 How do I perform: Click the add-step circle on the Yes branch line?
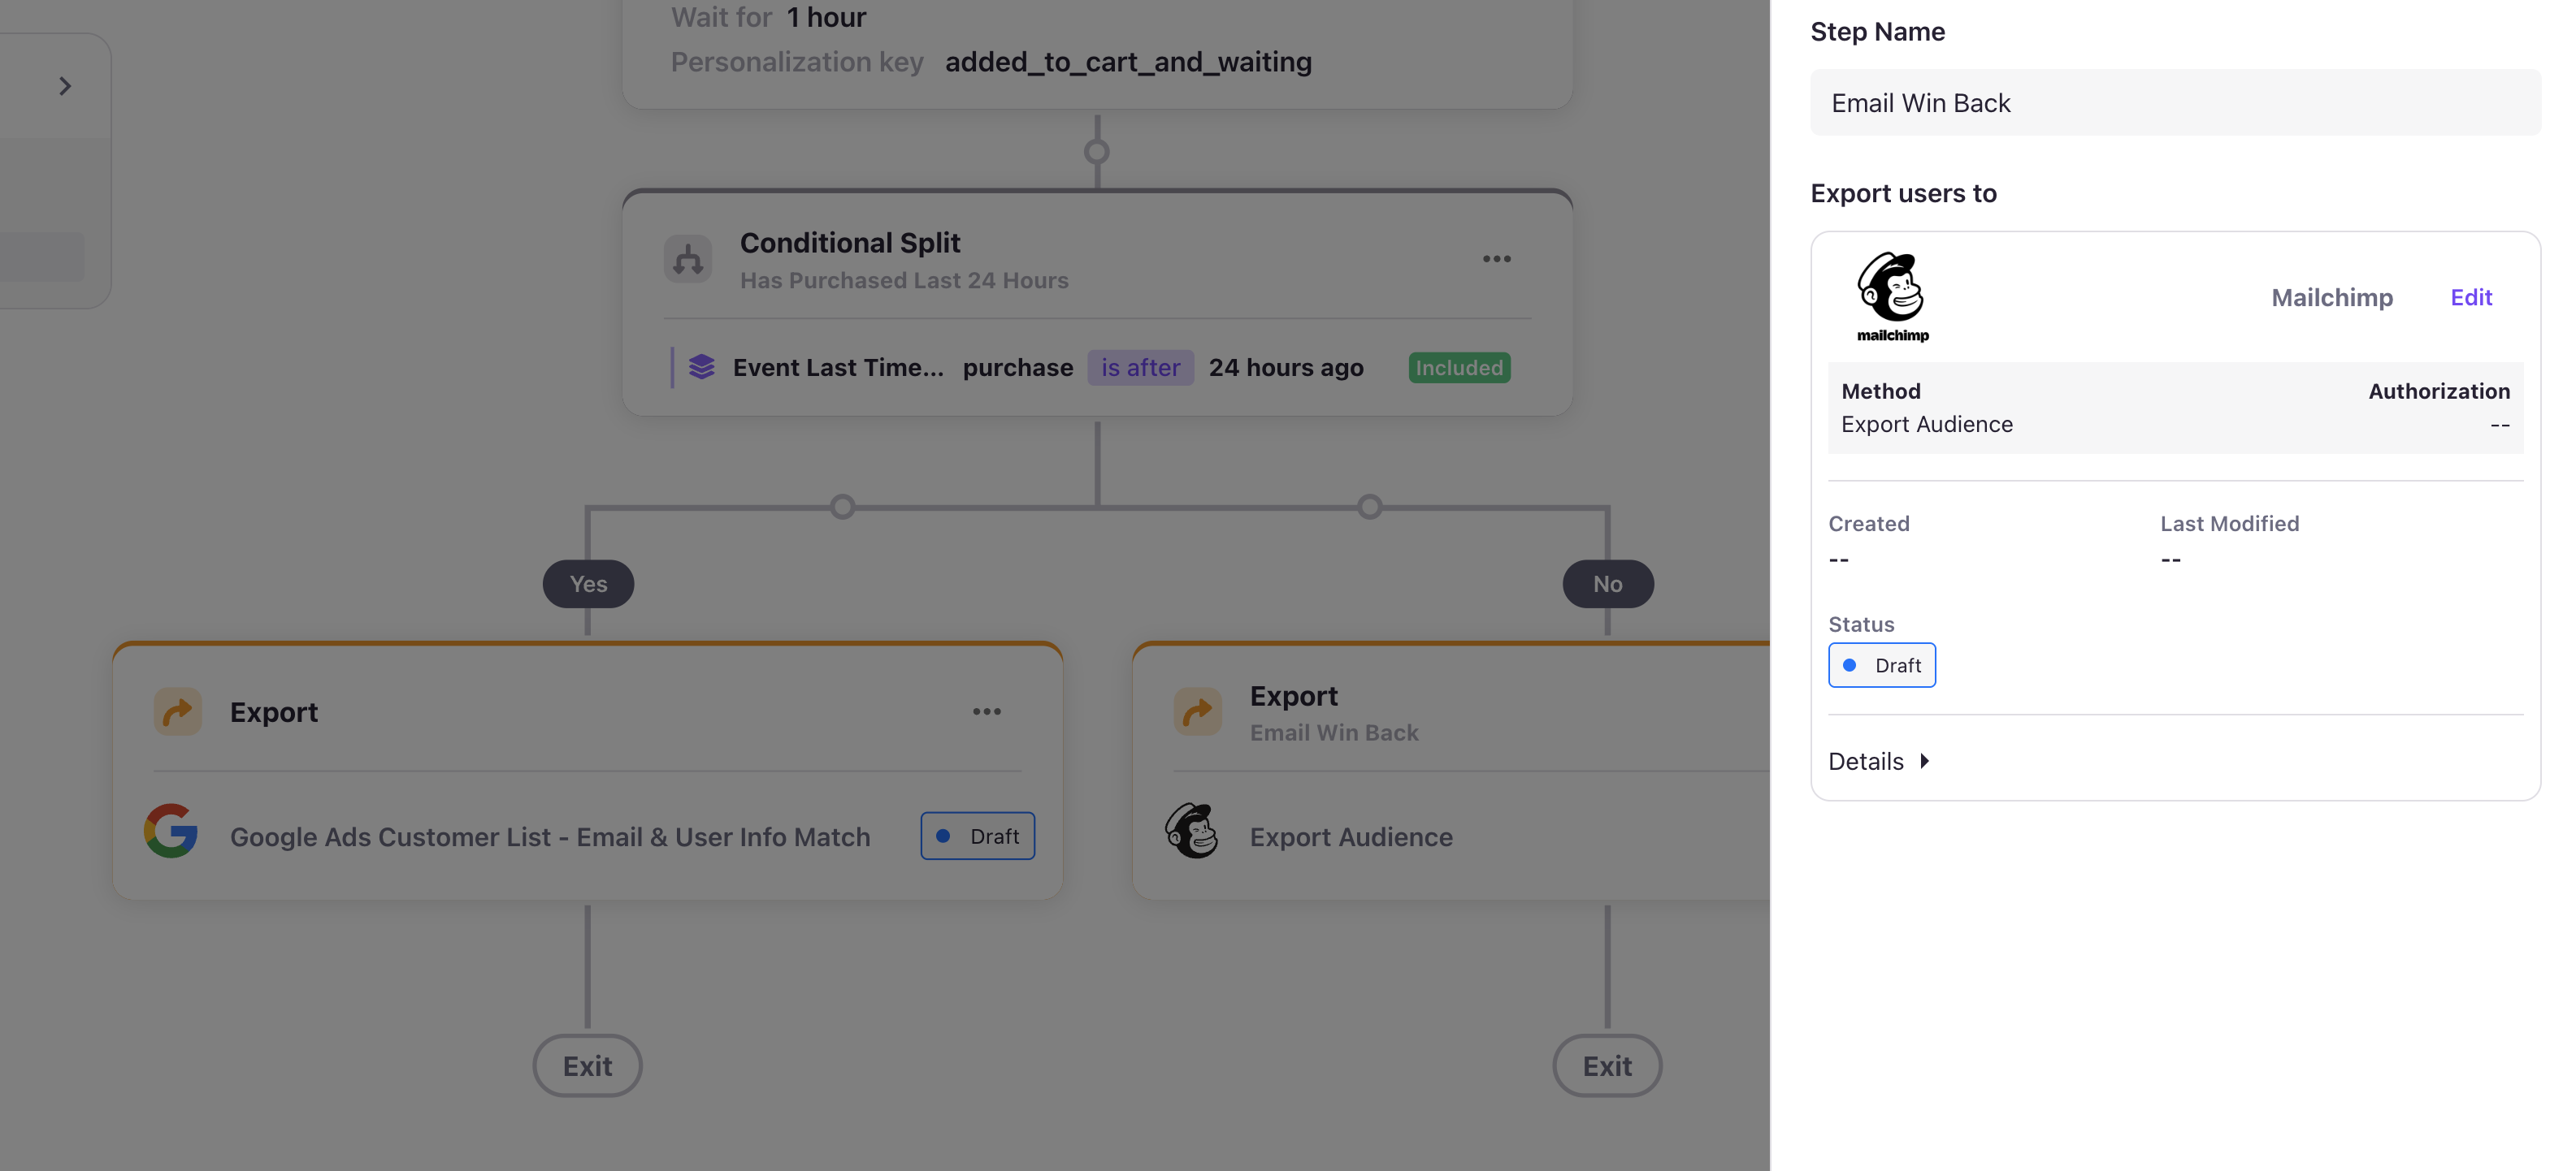(x=843, y=508)
